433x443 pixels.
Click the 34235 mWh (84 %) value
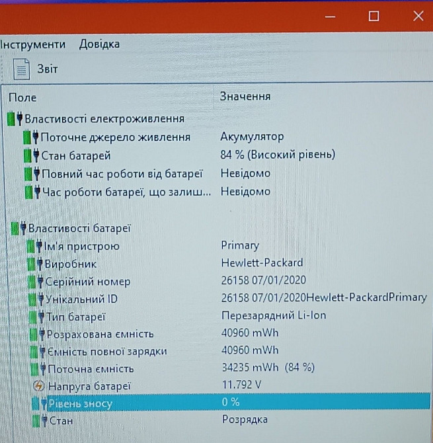click(x=268, y=368)
